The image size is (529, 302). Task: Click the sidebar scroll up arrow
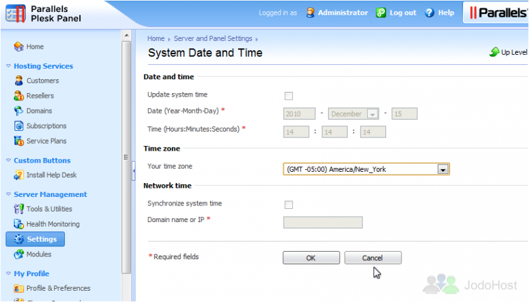pos(126,35)
